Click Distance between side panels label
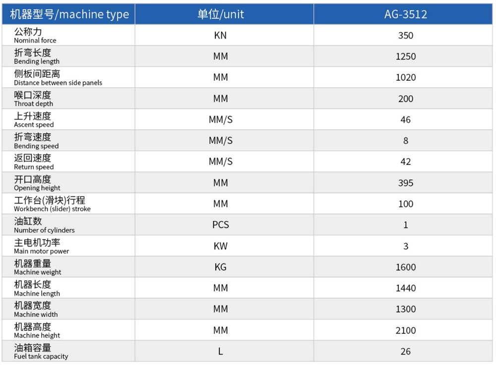 58,78
